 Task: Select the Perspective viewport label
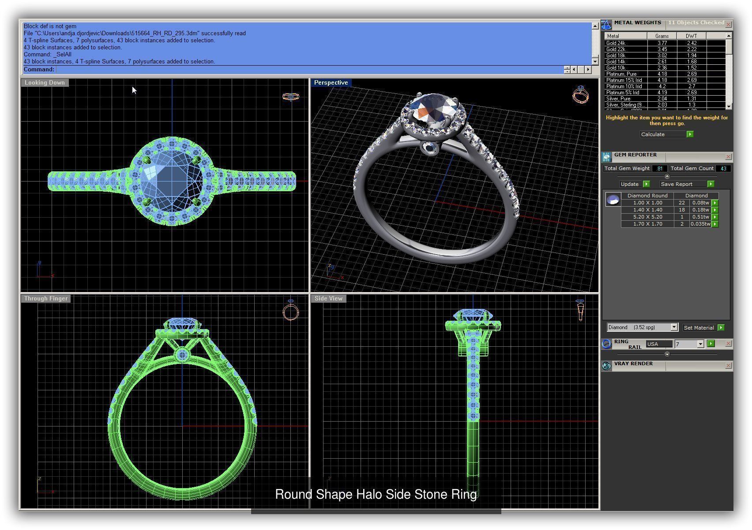331,83
